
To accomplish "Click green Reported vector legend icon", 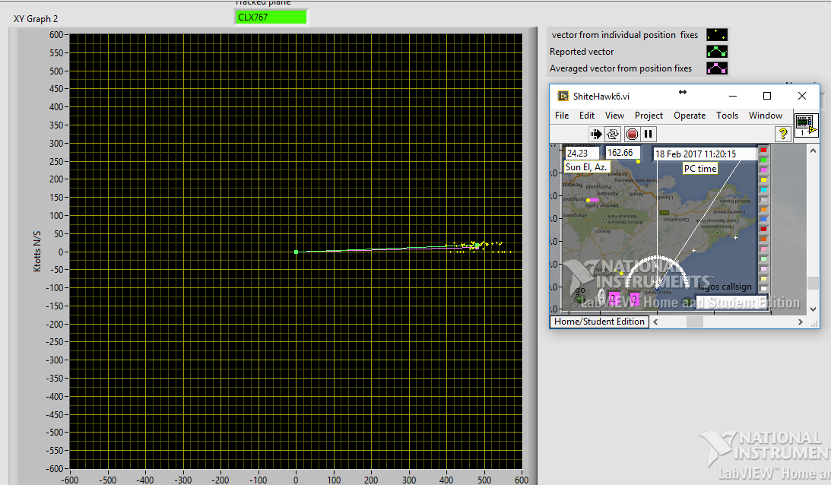I will [x=716, y=52].
